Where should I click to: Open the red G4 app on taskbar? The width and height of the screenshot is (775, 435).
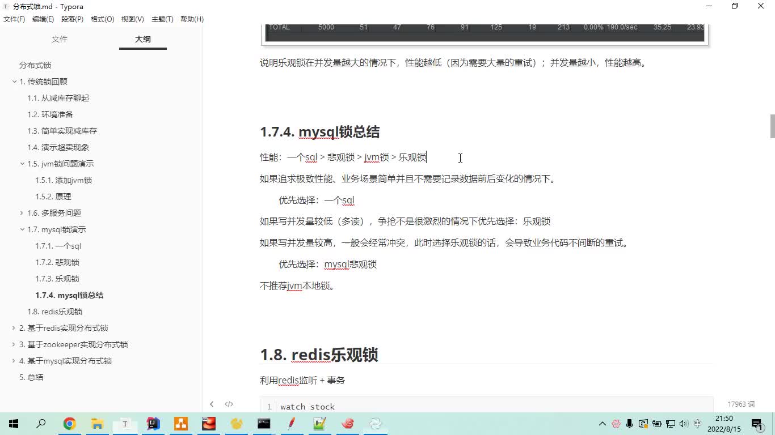click(x=208, y=424)
